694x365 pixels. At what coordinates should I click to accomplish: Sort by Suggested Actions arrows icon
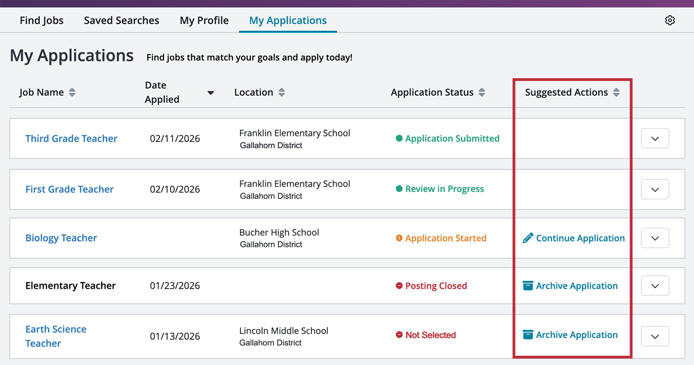pos(616,93)
